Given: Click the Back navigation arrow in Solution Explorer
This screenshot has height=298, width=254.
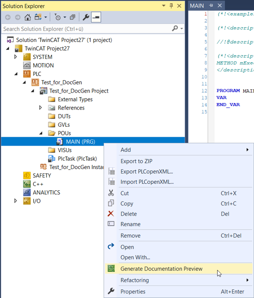Looking at the screenshot, I should point(8,18).
